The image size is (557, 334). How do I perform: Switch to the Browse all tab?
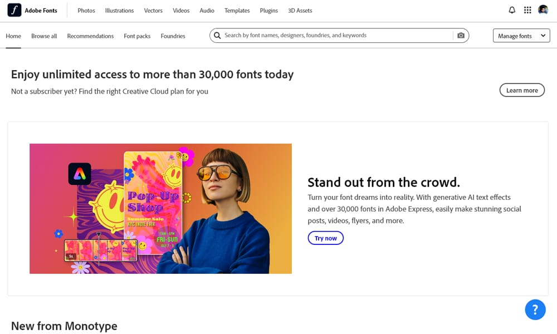click(x=43, y=36)
